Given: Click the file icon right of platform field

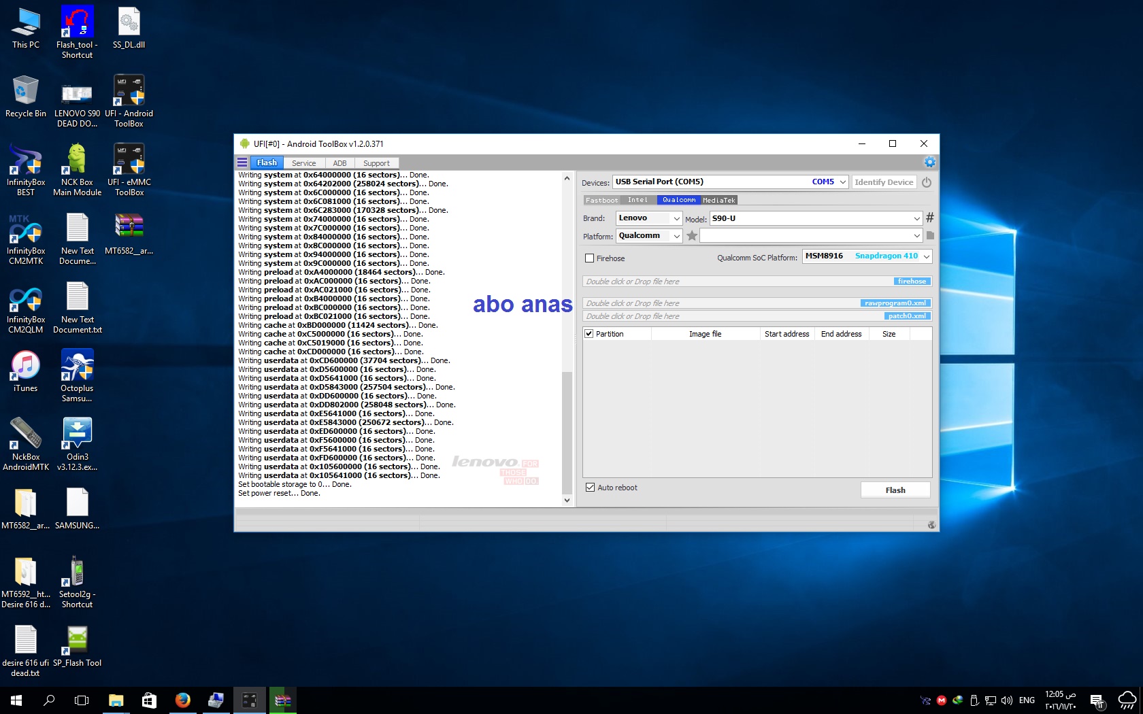Looking at the screenshot, I should [x=930, y=235].
